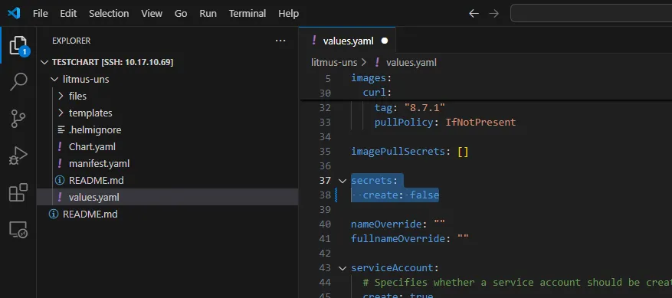Open Explorer views and more actions ellipsis
672x298 pixels.
280,41
